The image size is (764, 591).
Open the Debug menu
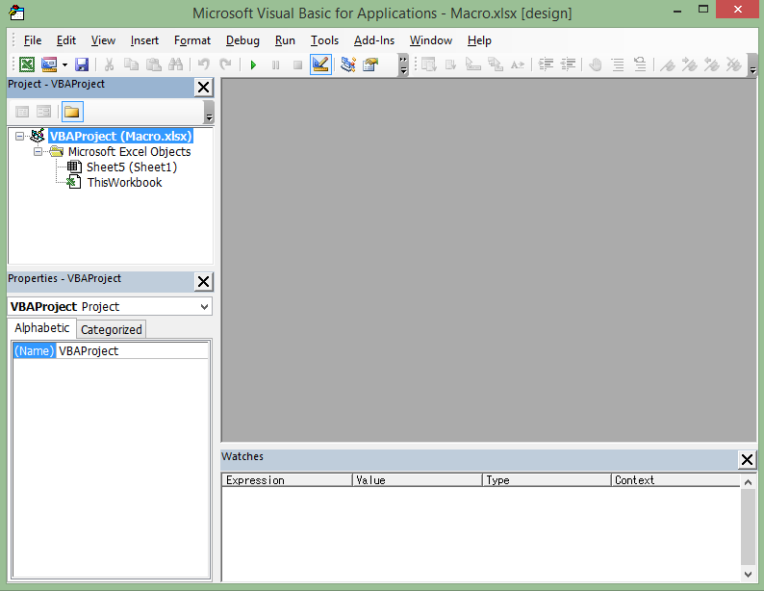(x=242, y=40)
